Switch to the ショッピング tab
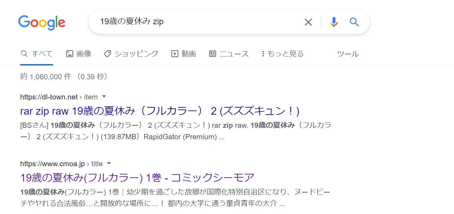Viewport: 454px width, 214px height. tap(131, 54)
